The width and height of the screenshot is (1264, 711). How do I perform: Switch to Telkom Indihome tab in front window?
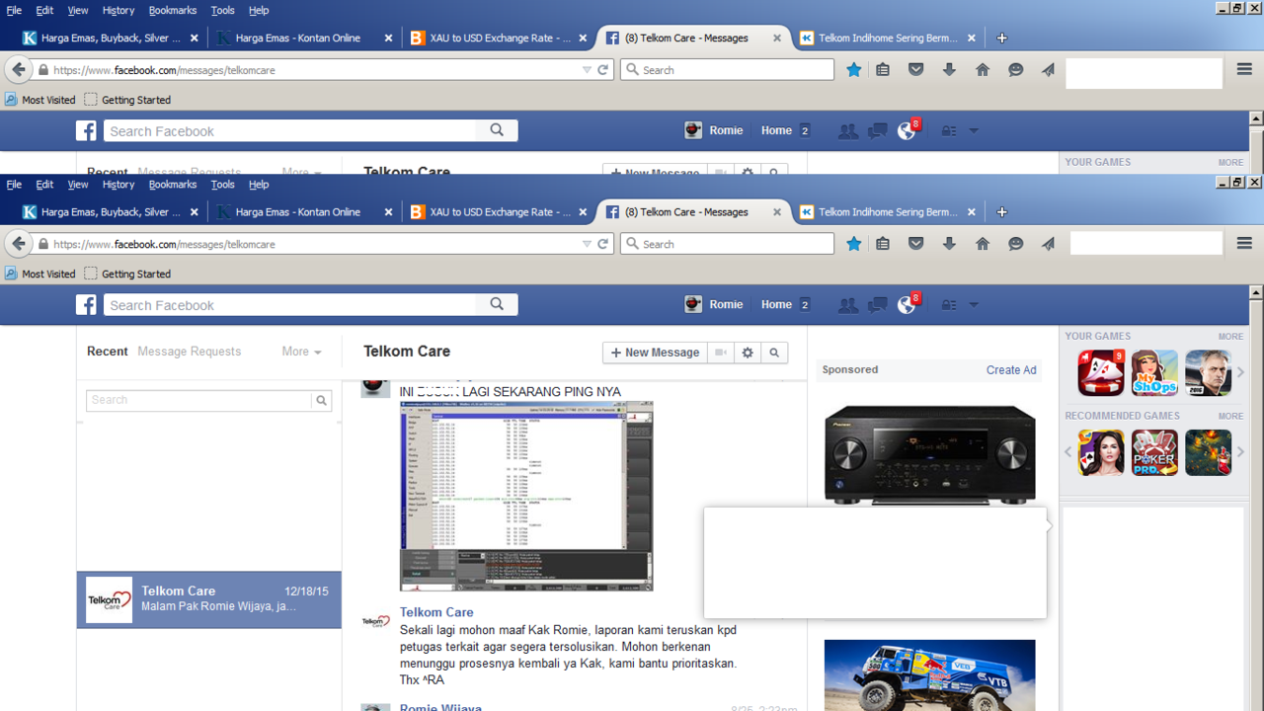tap(887, 212)
